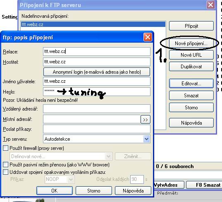
Task: Click the >> browse button for Místní adresář
Action: (x=146, y=120)
